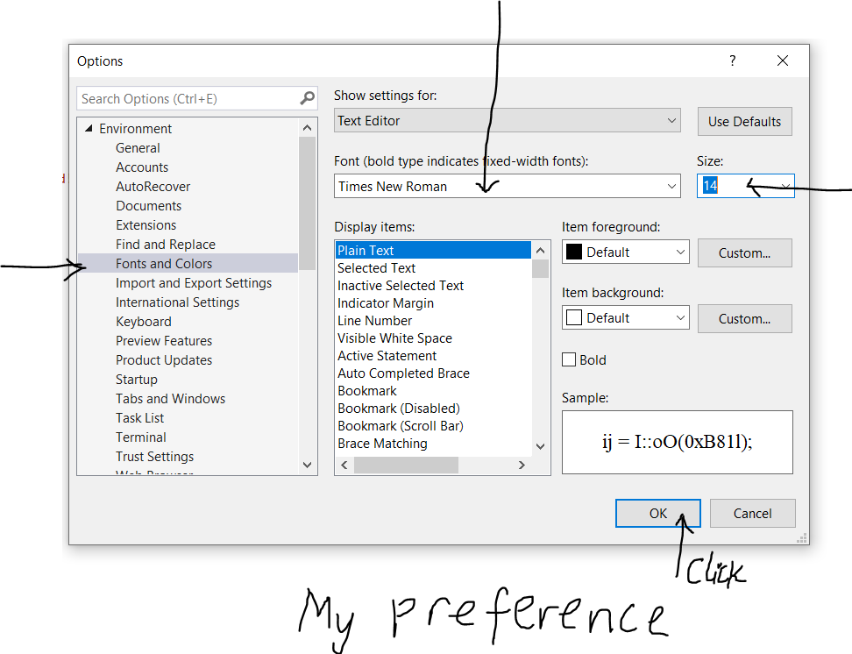Screen dimensions: 852x654
Task: Click the white background color swatch
Action: (x=574, y=318)
